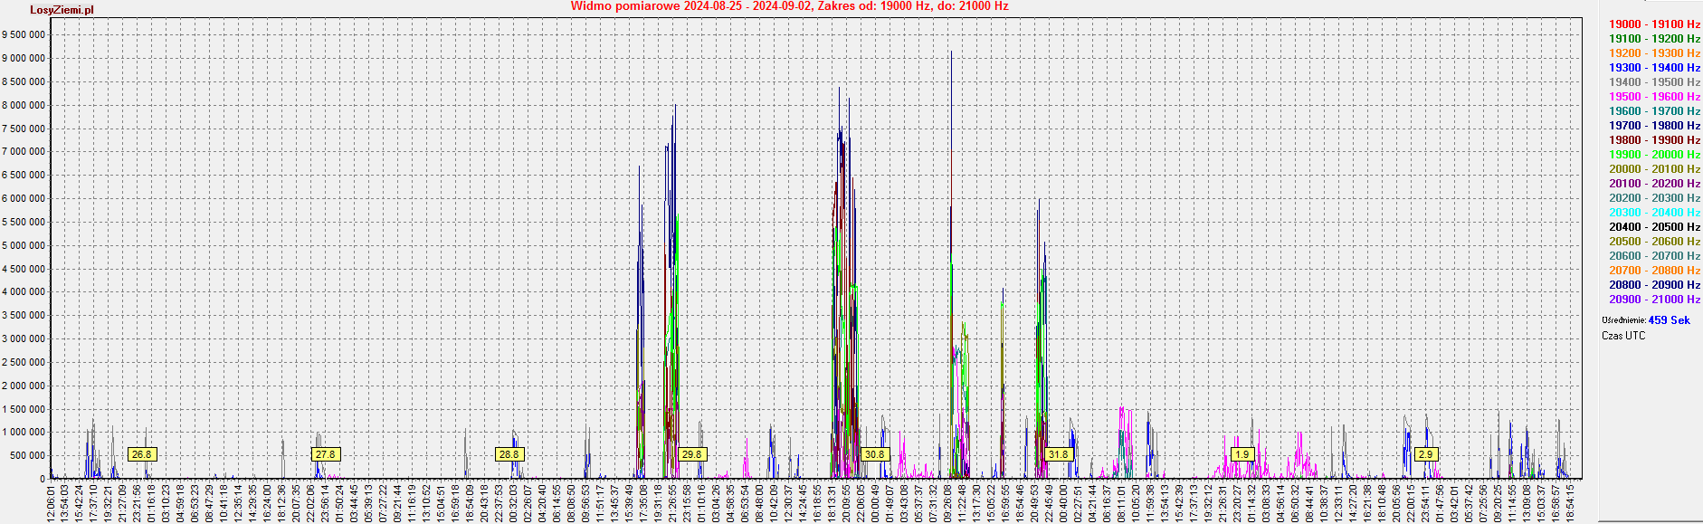Viewport: 1703px width, 524px height.
Task: Select the 2.9 date marker
Action: click(x=1426, y=454)
